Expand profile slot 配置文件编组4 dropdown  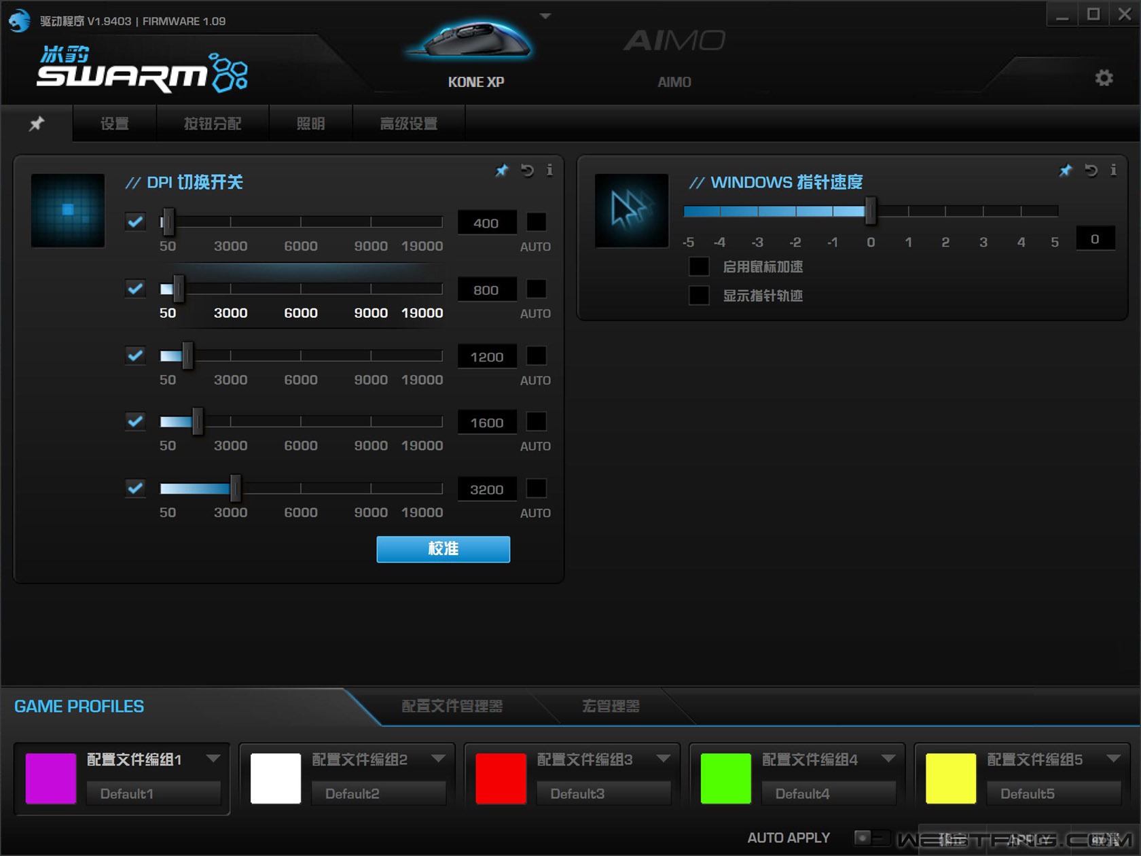pos(888,759)
